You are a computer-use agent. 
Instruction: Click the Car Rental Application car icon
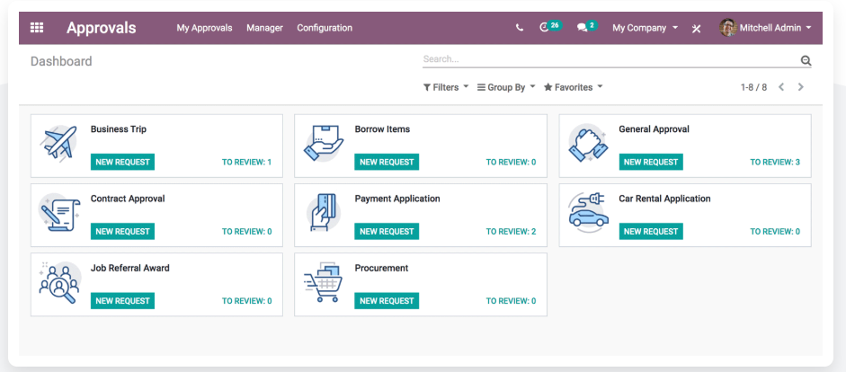(588, 214)
